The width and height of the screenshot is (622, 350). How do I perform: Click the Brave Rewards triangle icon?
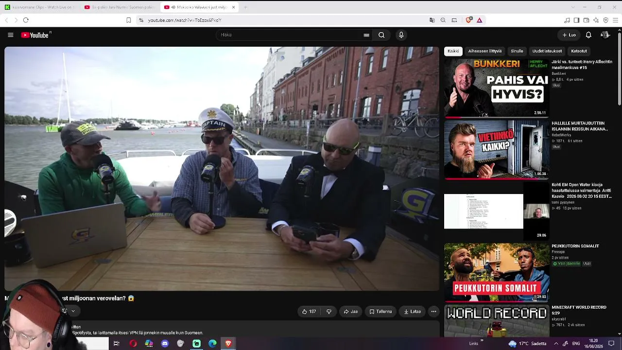click(x=479, y=20)
